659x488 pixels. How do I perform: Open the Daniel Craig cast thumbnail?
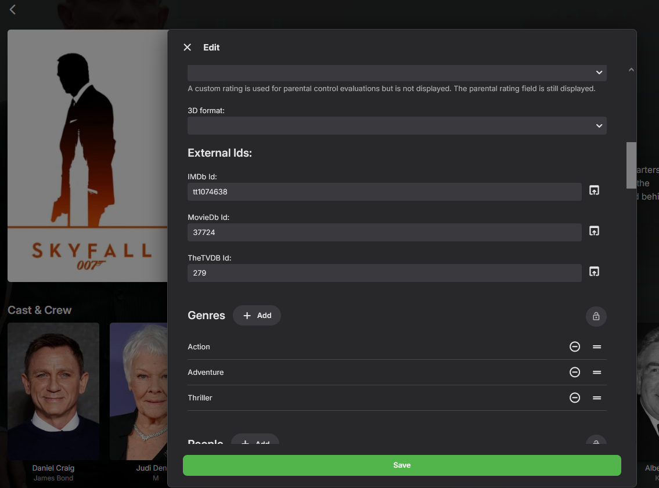pos(53,391)
